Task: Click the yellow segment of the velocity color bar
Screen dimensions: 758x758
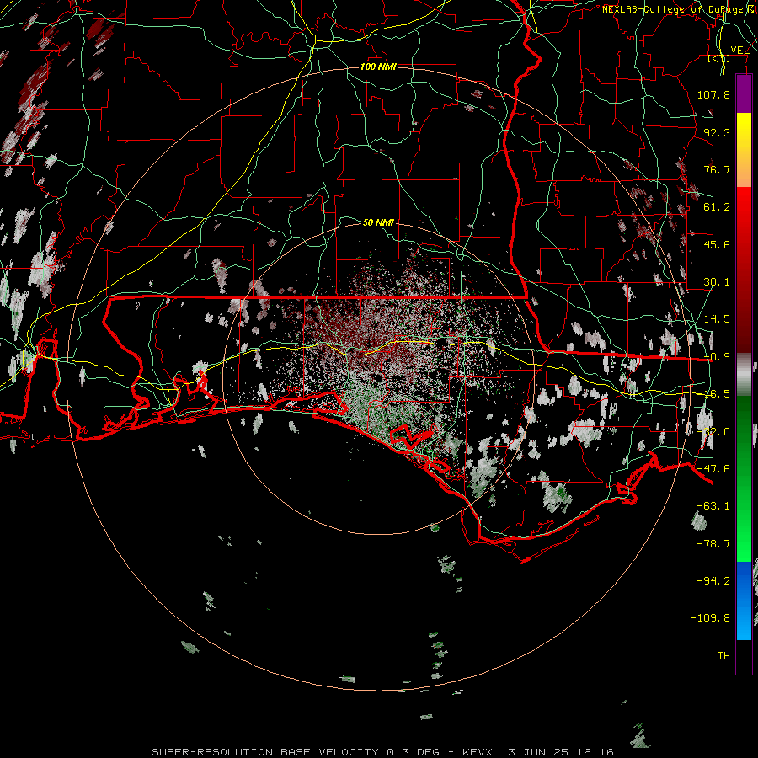Action: point(744,131)
